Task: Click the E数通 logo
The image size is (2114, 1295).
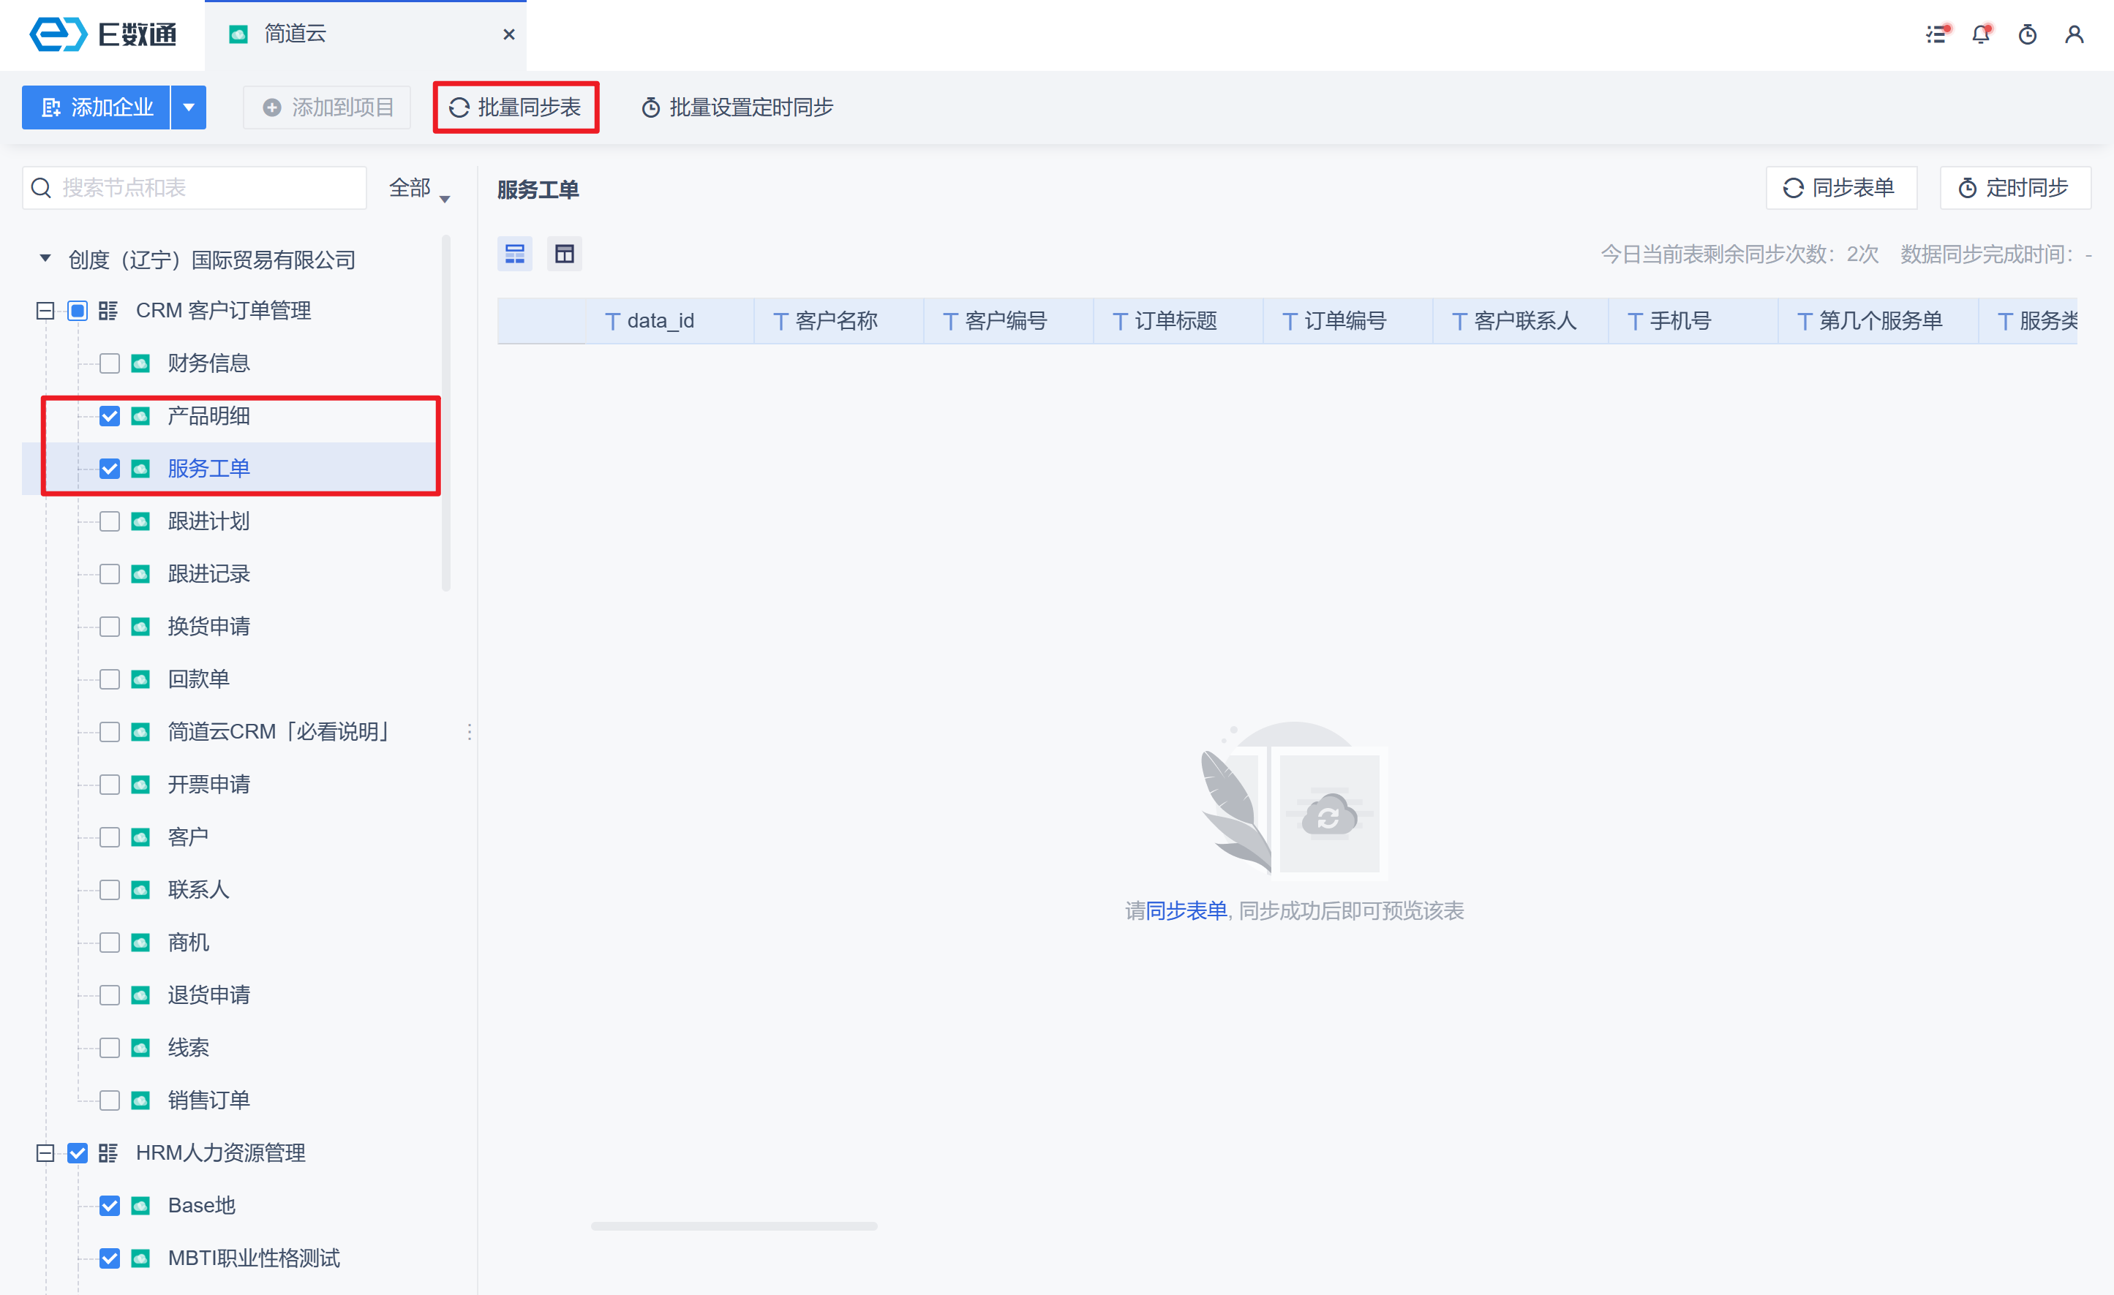Action: pos(103,34)
